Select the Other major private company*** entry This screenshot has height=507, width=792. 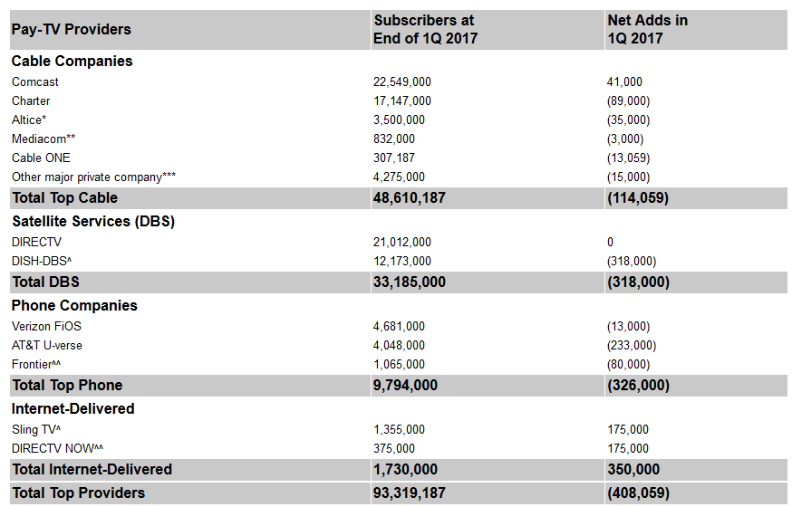pos(93,177)
